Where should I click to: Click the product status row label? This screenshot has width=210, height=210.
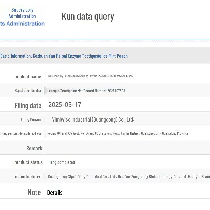tap(28, 162)
